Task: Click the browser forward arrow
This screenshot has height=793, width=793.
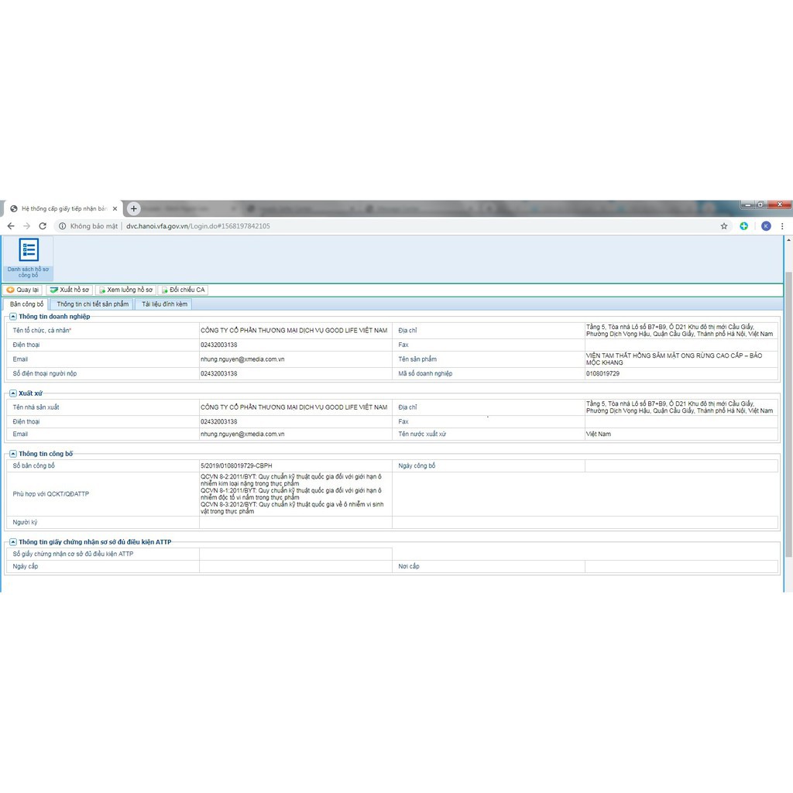Action: [27, 226]
